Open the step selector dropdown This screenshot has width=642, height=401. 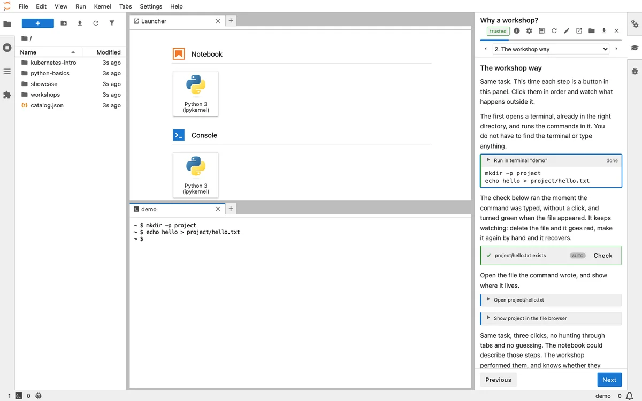pyautogui.click(x=551, y=49)
